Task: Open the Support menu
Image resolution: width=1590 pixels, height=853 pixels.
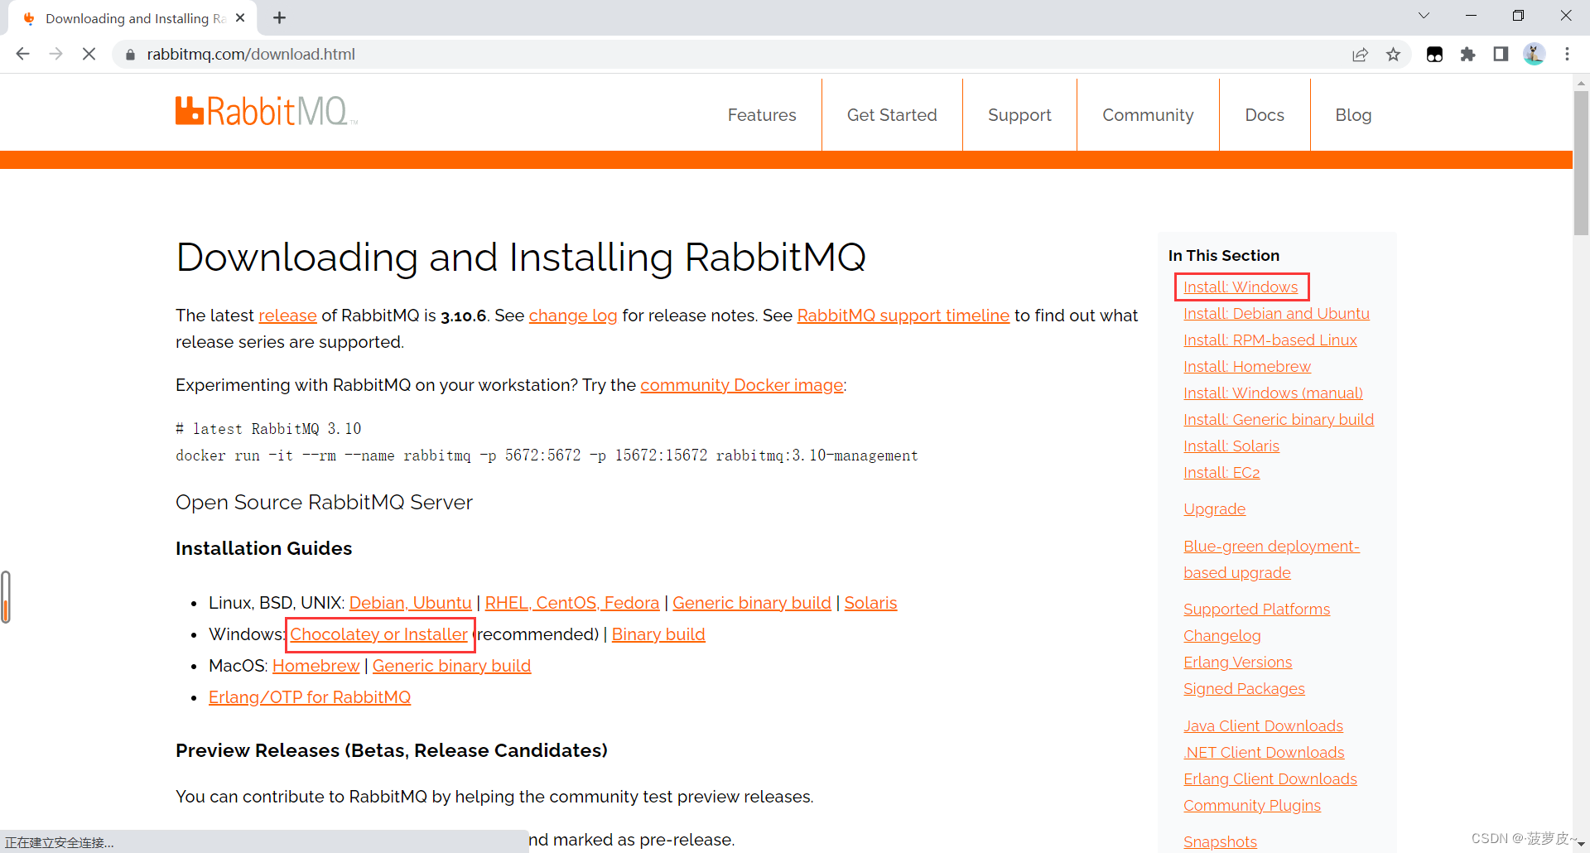Action: click(1019, 115)
